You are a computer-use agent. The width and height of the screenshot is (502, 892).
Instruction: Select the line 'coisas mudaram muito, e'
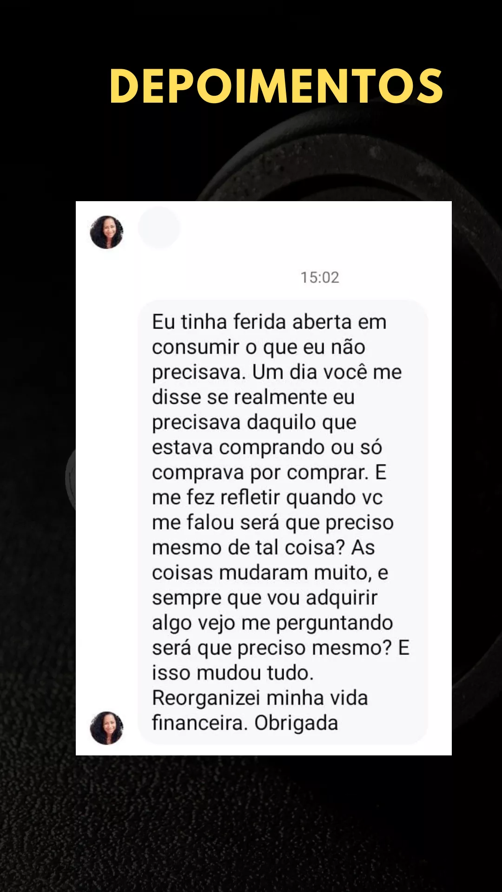(x=270, y=573)
